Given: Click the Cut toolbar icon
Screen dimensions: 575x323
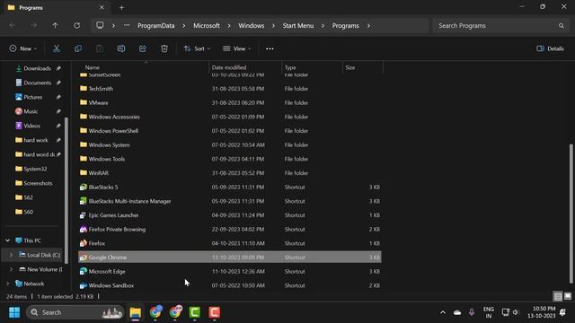Looking at the screenshot, I should pos(57,48).
